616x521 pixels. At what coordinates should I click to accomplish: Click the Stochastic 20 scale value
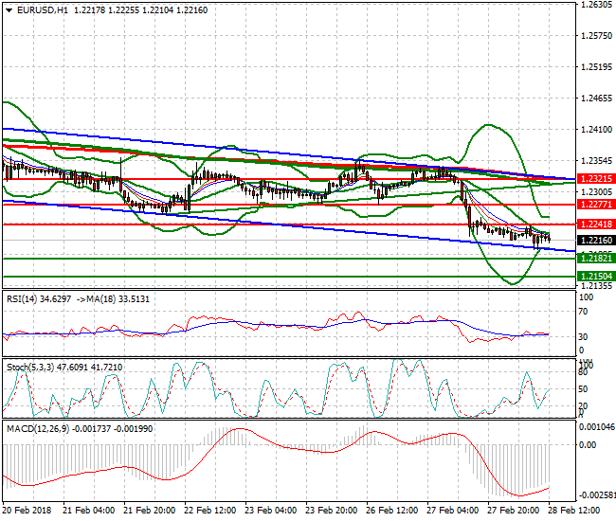point(584,406)
